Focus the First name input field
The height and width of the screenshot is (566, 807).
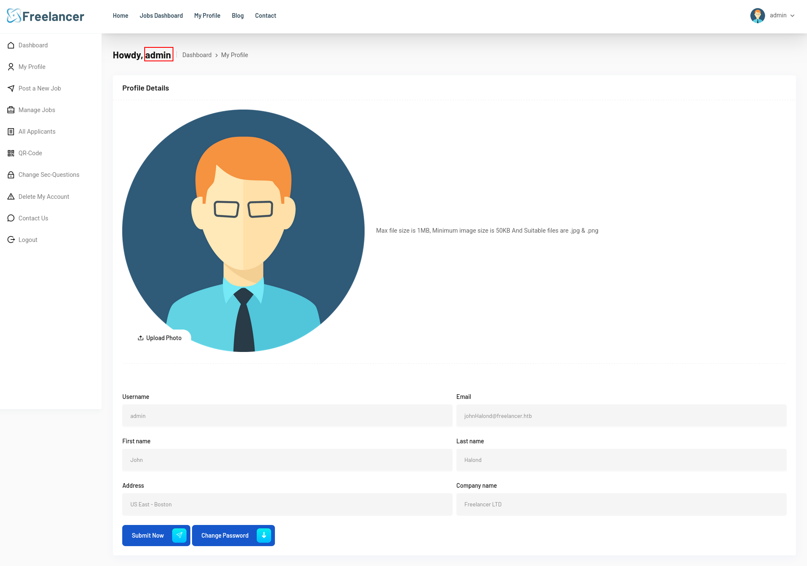tap(287, 460)
